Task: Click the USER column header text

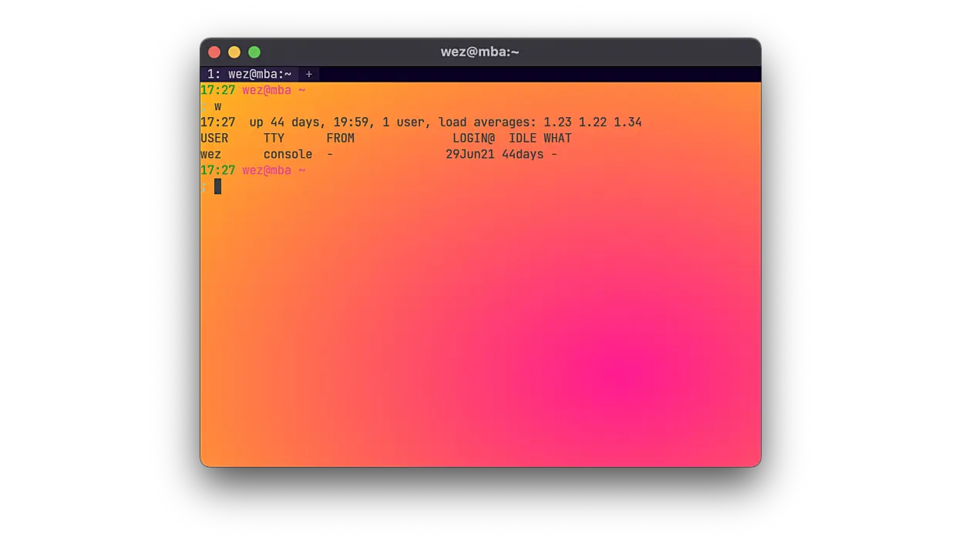Action: click(x=214, y=137)
